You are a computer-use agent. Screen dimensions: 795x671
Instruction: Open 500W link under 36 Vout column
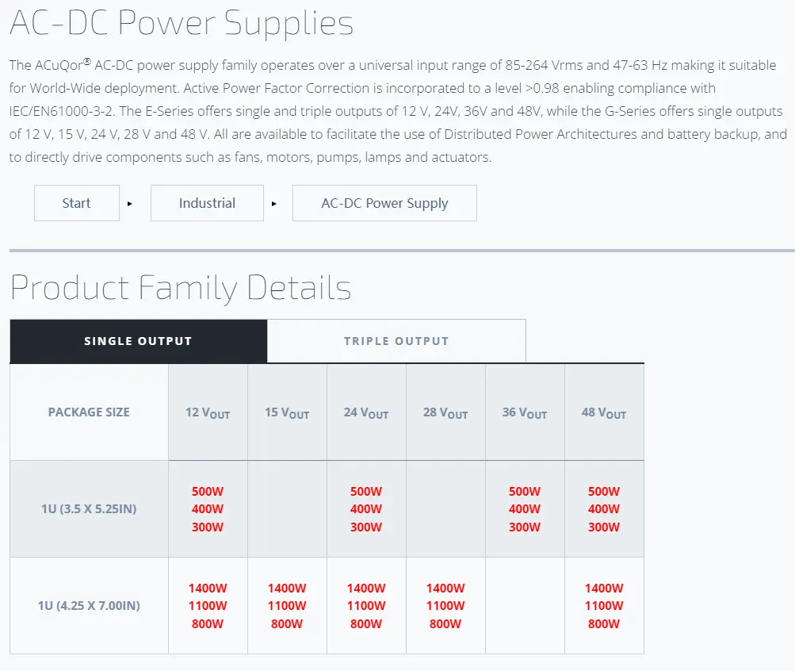click(525, 492)
